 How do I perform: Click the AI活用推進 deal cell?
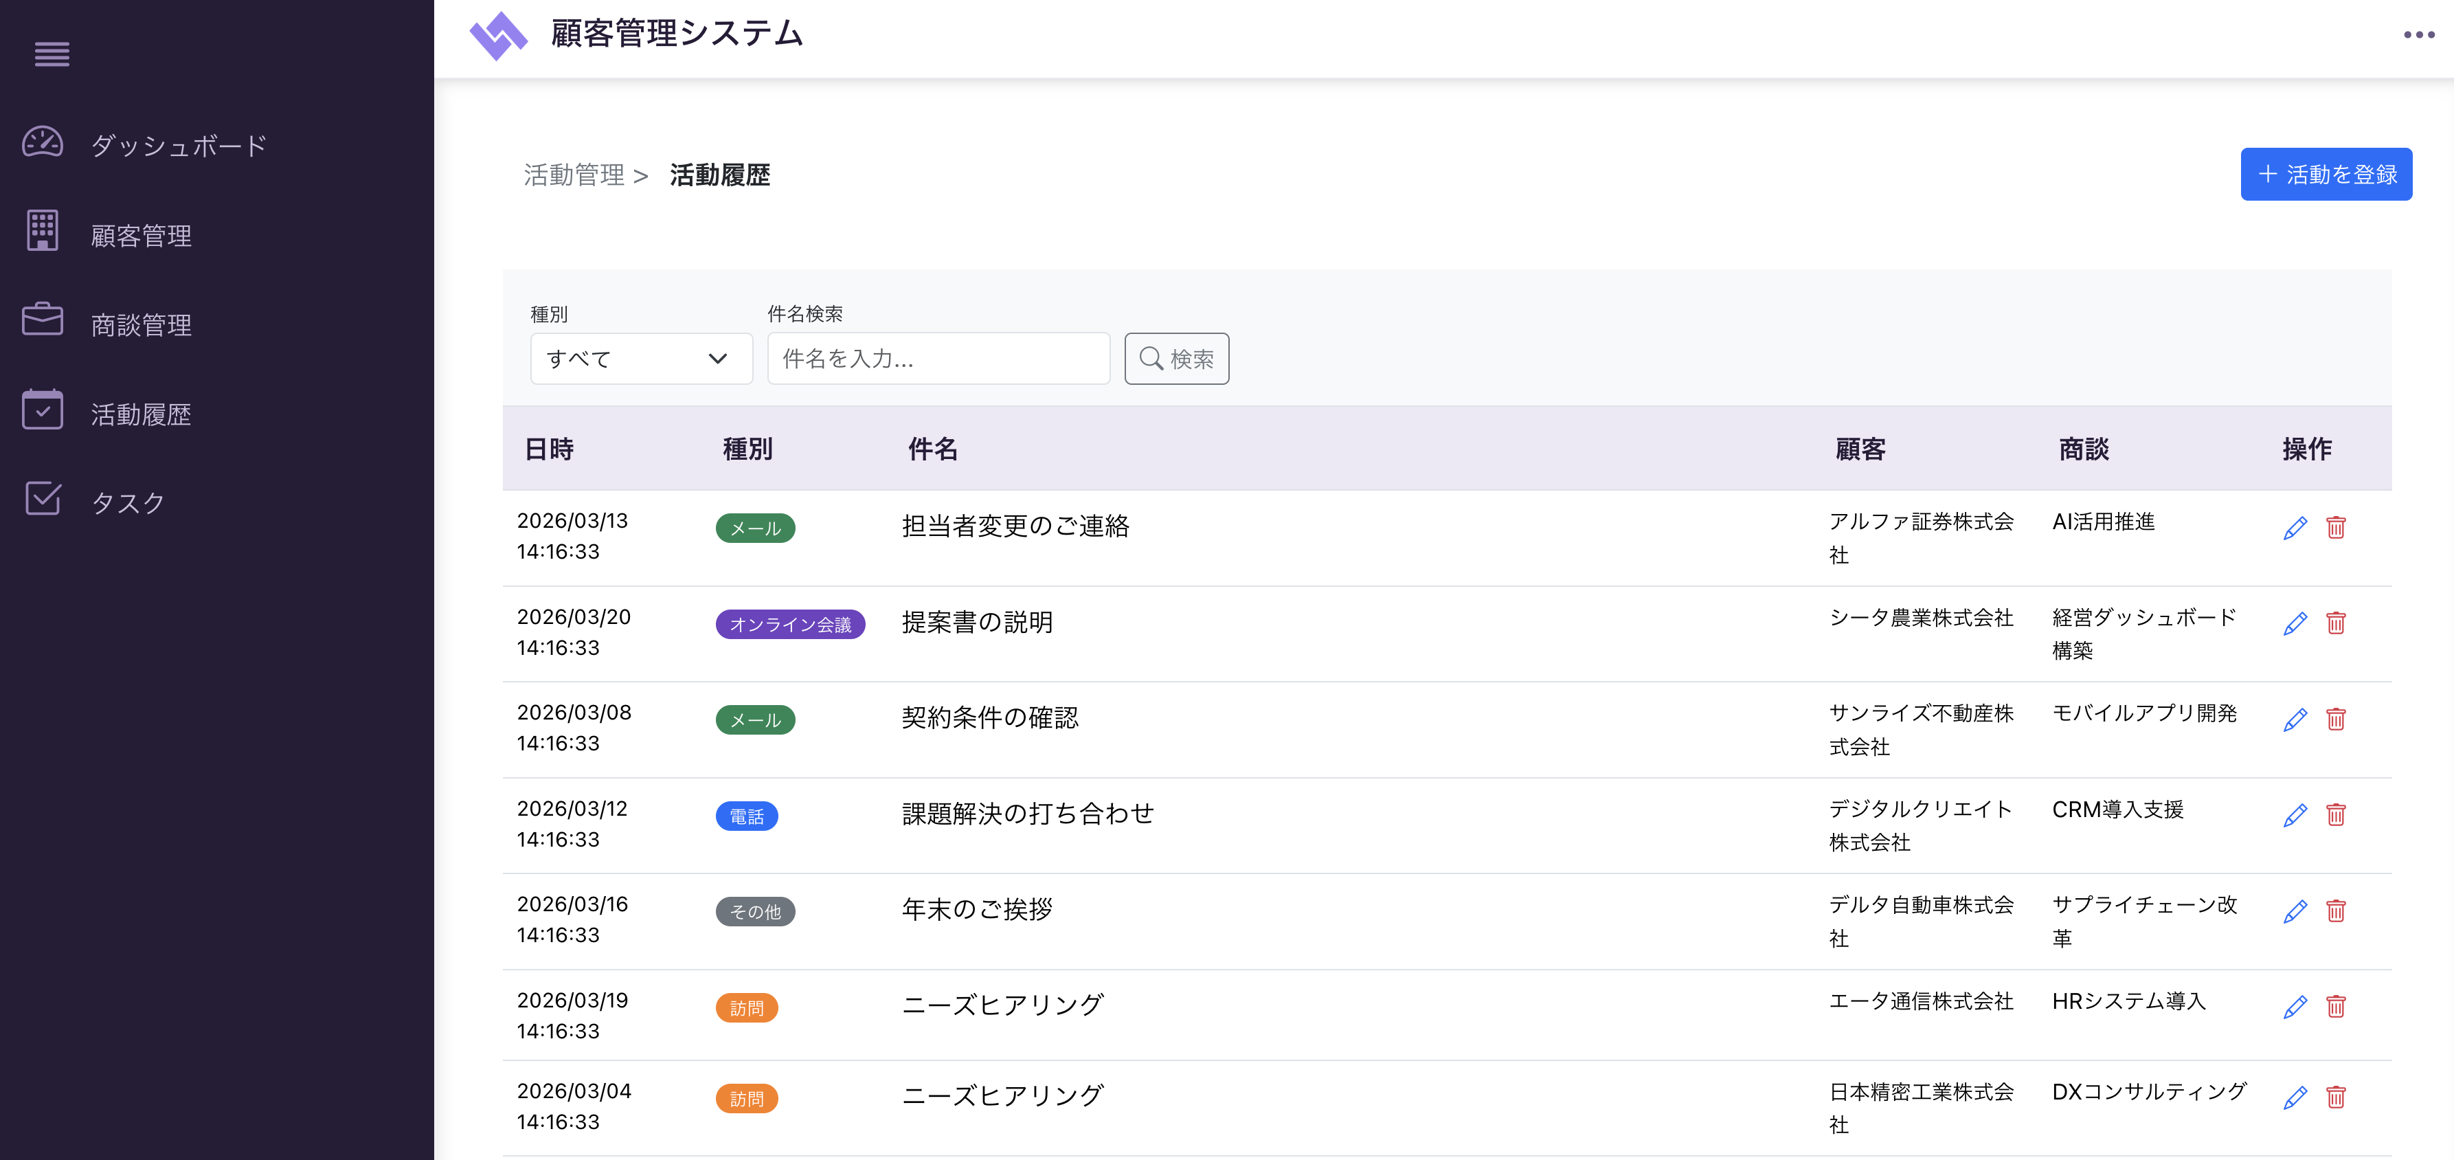[2104, 522]
